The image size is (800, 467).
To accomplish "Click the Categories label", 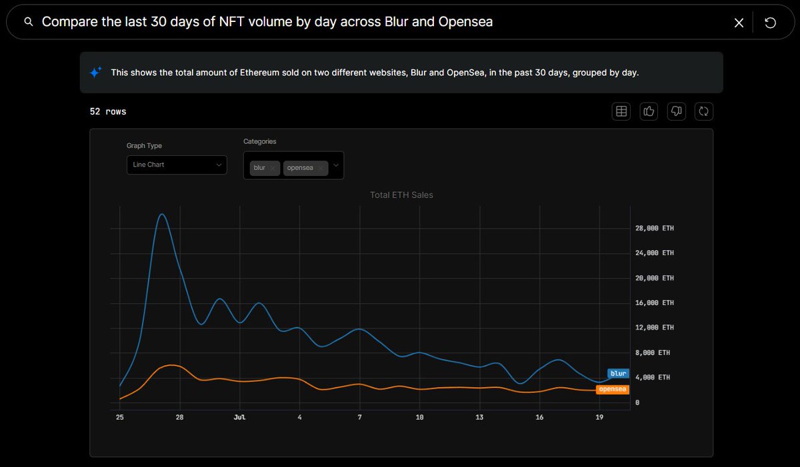I will coord(260,141).
